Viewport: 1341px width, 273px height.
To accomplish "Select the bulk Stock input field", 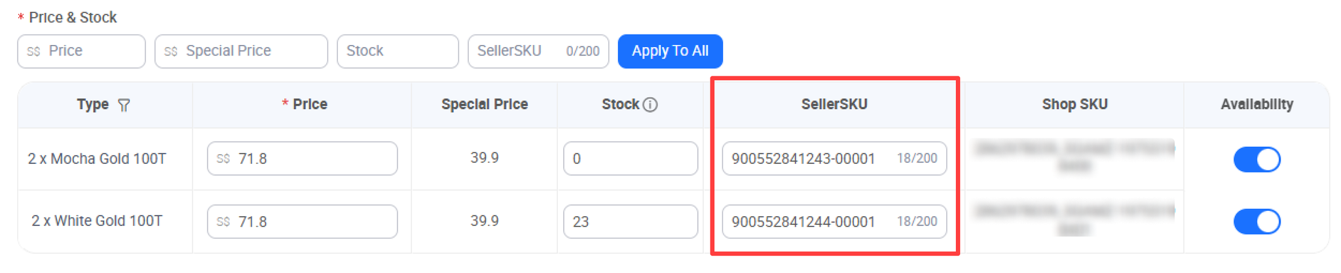I will 397,51.
